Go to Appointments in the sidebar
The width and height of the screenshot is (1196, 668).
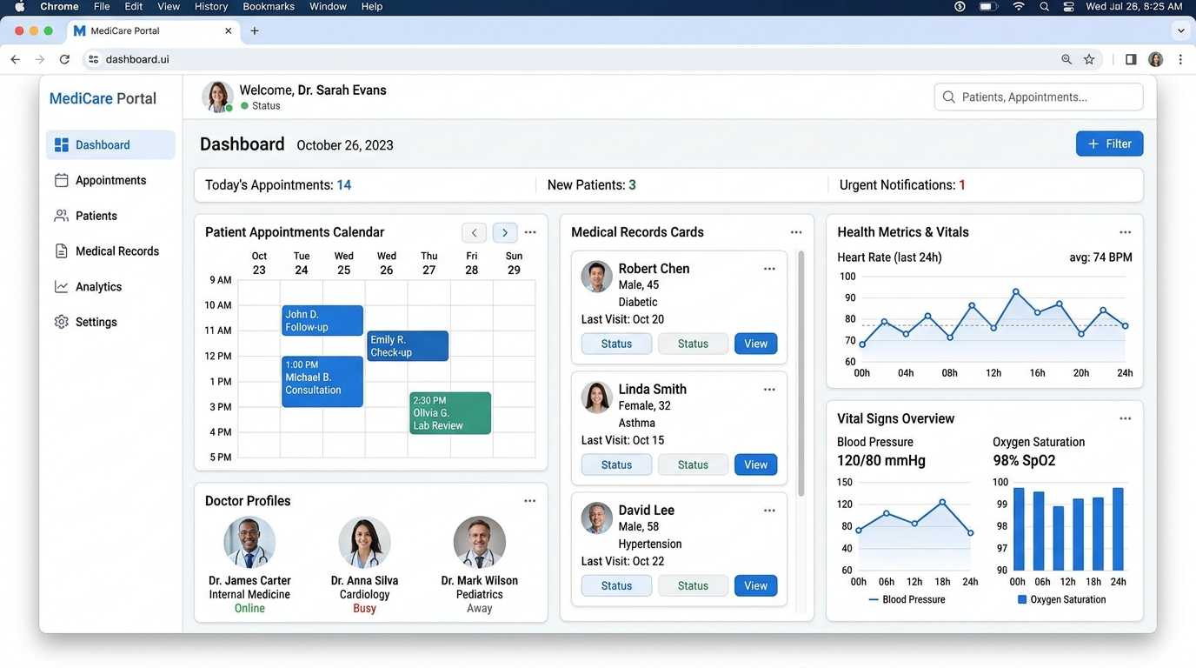[110, 180]
